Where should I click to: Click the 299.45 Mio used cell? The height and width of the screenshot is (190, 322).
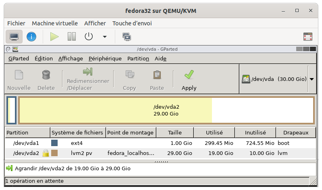click(x=219, y=143)
